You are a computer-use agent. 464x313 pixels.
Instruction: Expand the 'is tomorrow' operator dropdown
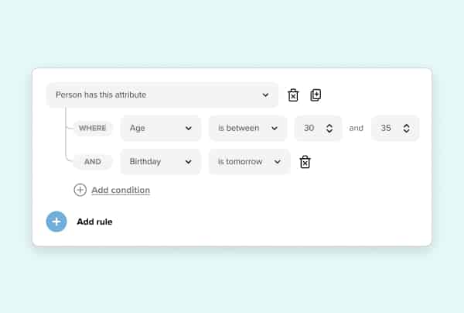[x=249, y=162]
